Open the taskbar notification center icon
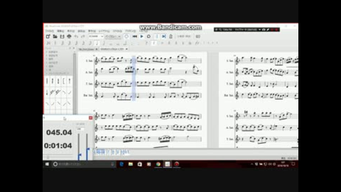Image resolution: width=341 pixels, height=192 pixels. click(293, 164)
